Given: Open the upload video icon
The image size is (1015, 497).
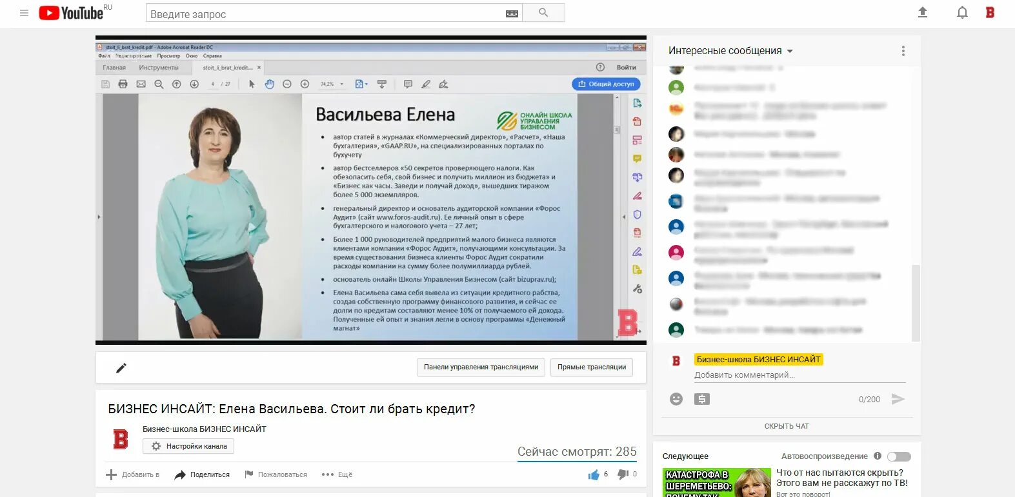Looking at the screenshot, I should click(923, 12).
